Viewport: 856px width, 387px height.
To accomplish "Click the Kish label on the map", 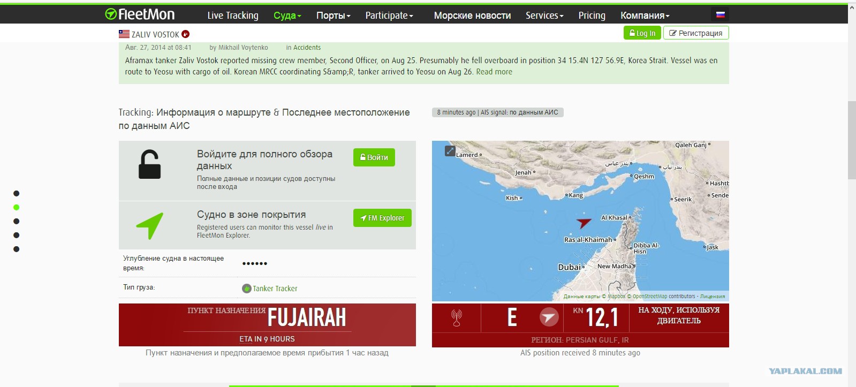I will pos(512,198).
